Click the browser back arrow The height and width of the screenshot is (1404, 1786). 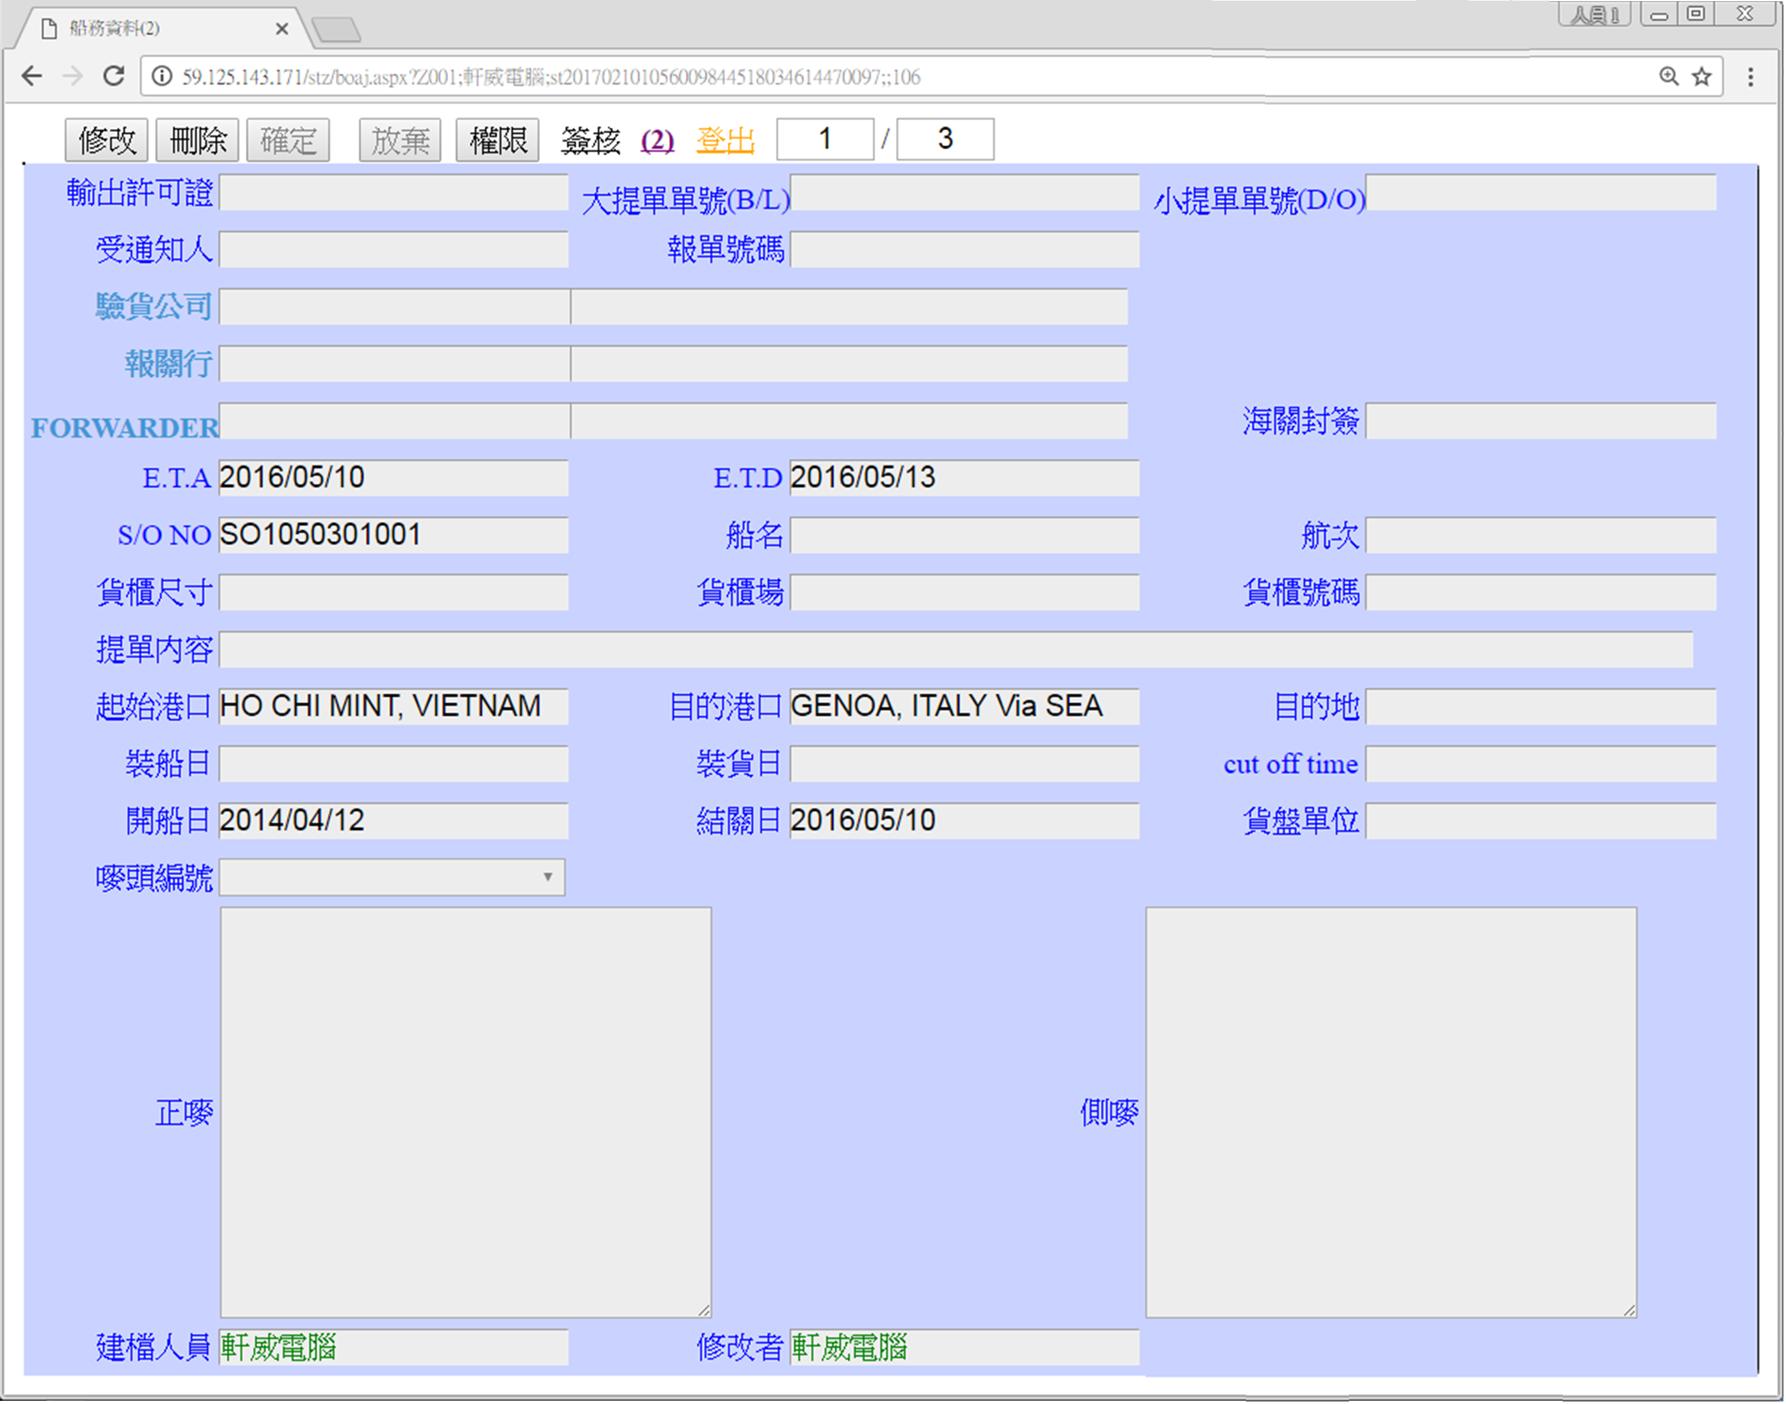[x=32, y=76]
